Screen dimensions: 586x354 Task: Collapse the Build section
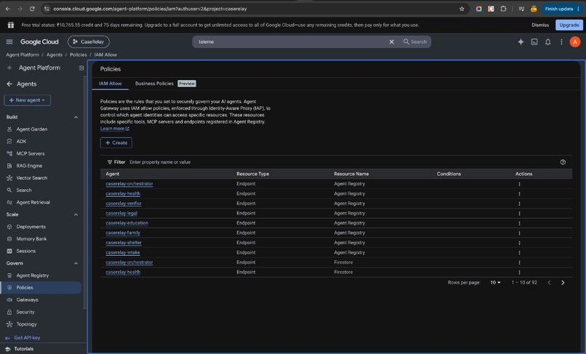point(76,117)
